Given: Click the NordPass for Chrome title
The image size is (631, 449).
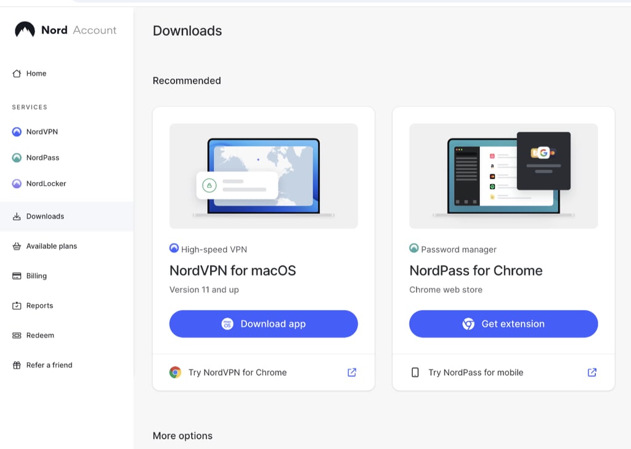Looking at the screenshot, I should coord(476,271).
